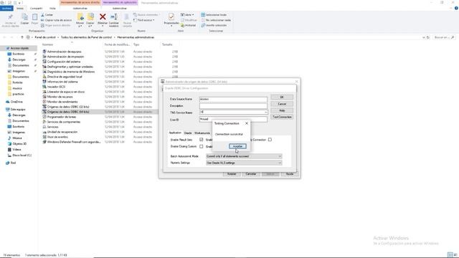Open the Archivo ribbon tab

pos(6,8)
